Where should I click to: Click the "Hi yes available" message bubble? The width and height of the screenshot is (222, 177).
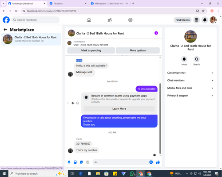pos(147,89)
